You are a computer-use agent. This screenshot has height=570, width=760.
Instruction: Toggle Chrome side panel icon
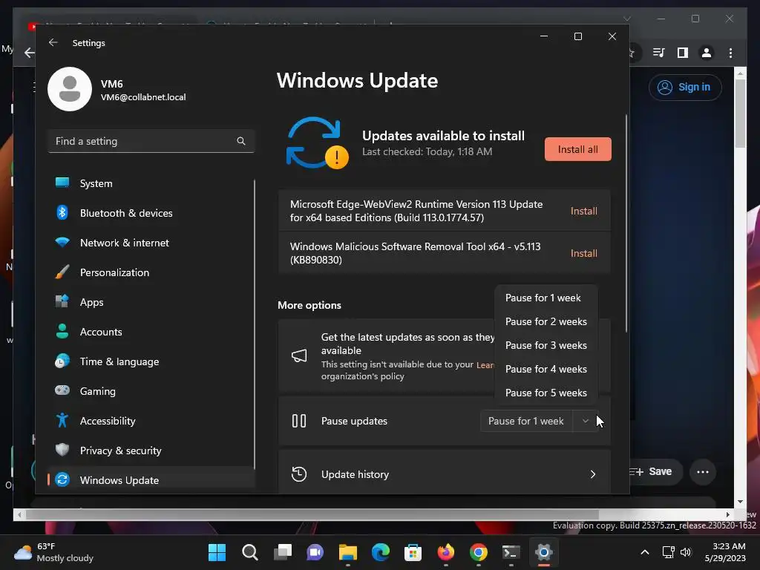pyautogui.click(x=683, y=53)
